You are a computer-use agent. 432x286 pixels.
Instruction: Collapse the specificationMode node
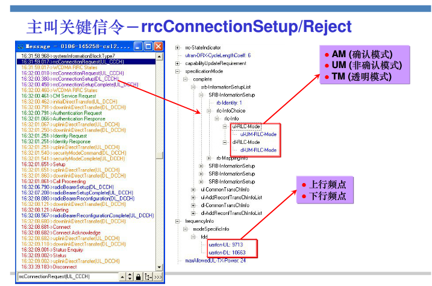(177, 71)
